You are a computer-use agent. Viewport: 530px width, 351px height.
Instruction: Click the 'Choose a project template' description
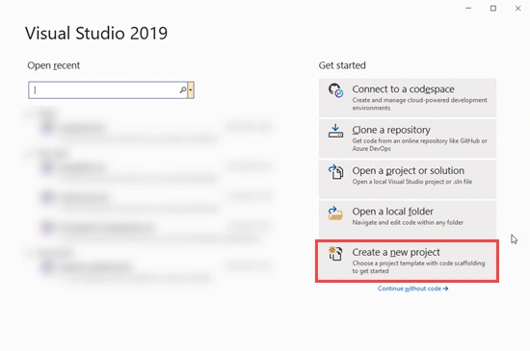(x=418, y=267)
